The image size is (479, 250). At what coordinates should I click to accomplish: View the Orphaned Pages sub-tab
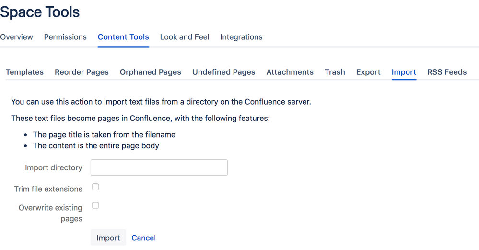[151, 72]
